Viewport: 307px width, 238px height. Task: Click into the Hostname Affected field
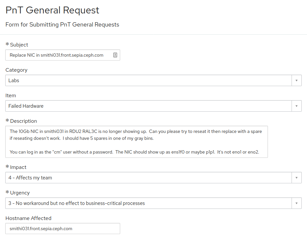pyautogui.click(x=62, y=229)
